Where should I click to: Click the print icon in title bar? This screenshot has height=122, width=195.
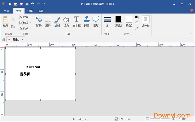tap(27, 4)
